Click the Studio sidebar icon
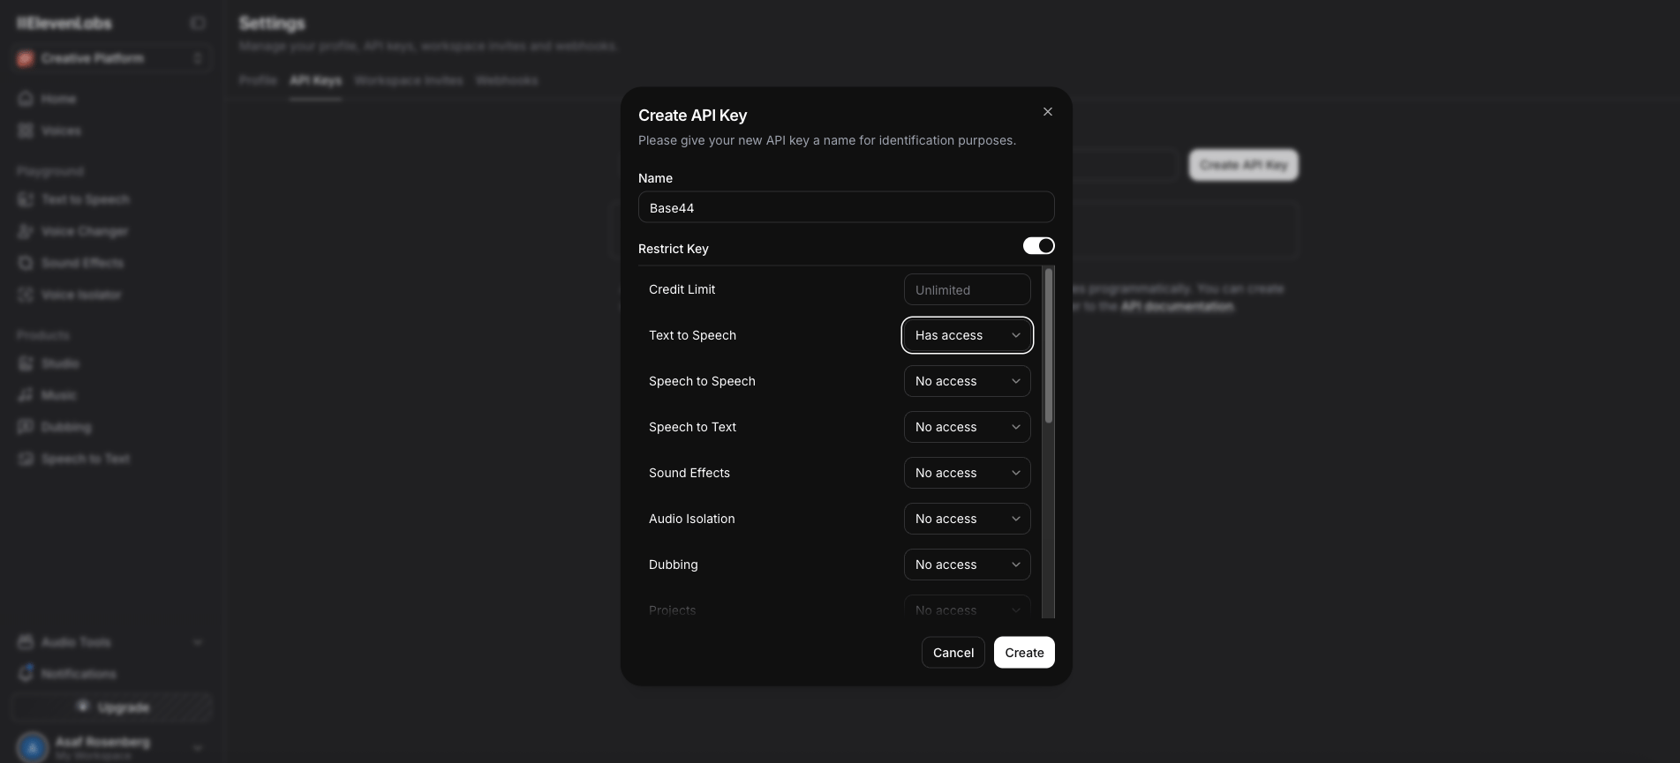Screen dimensions: 1680x763 [x=26, y=363]
